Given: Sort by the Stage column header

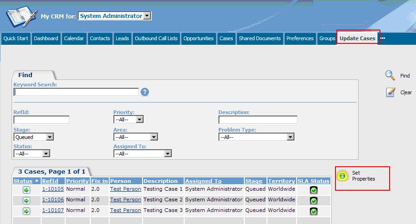Looking at the screenshot, I should click(x=254, y=181).
